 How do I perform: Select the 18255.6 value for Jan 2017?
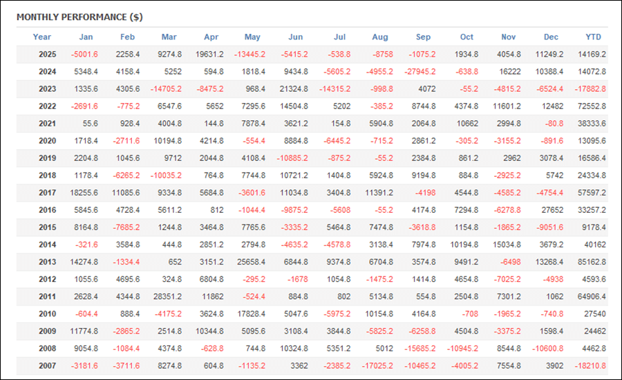81,193
